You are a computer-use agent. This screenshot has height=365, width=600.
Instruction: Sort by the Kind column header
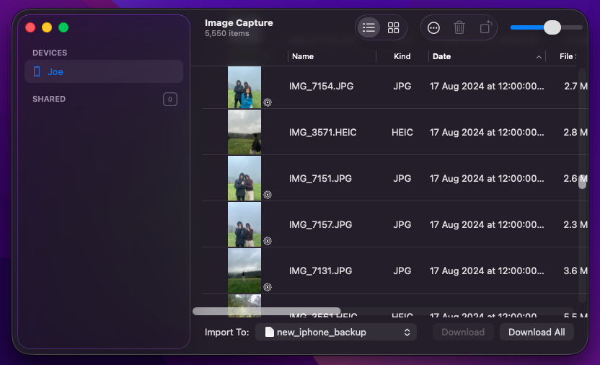point(402,56)
